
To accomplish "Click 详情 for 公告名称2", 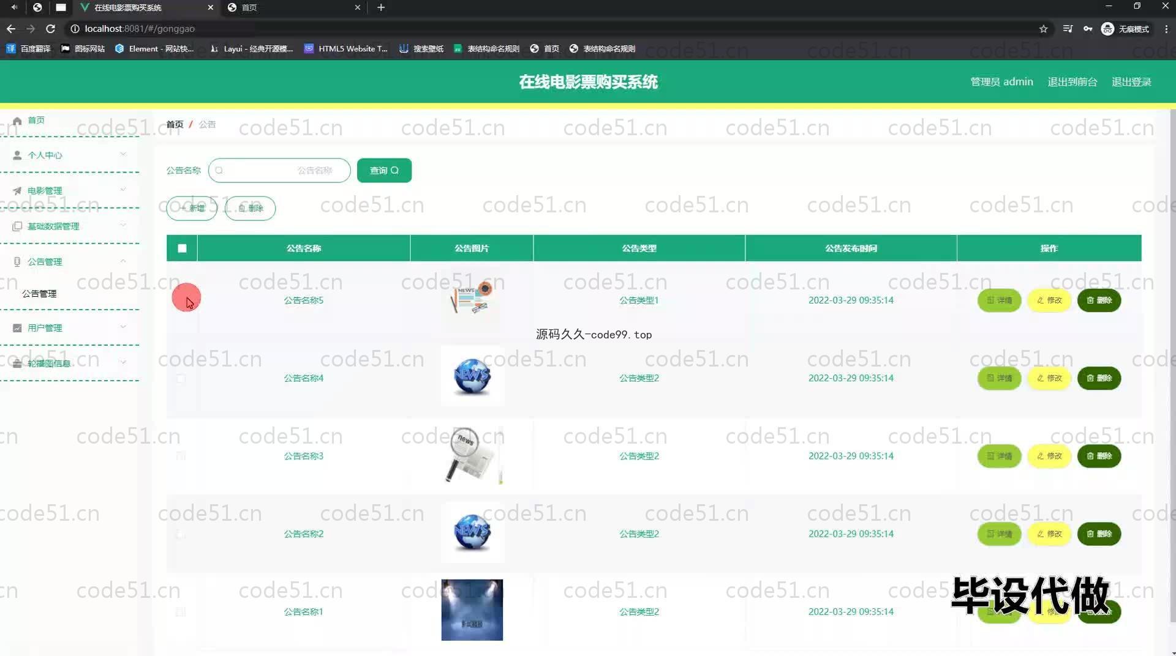I will click(x=999, y=534).
